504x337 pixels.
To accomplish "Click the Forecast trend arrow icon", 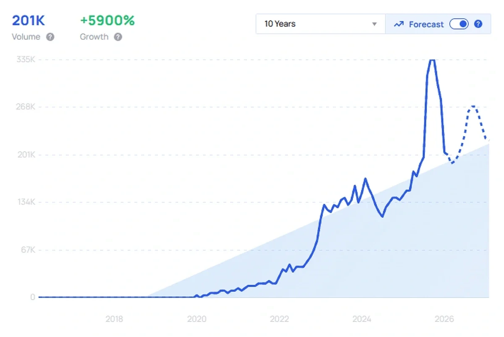I will [x=399, y=24].
